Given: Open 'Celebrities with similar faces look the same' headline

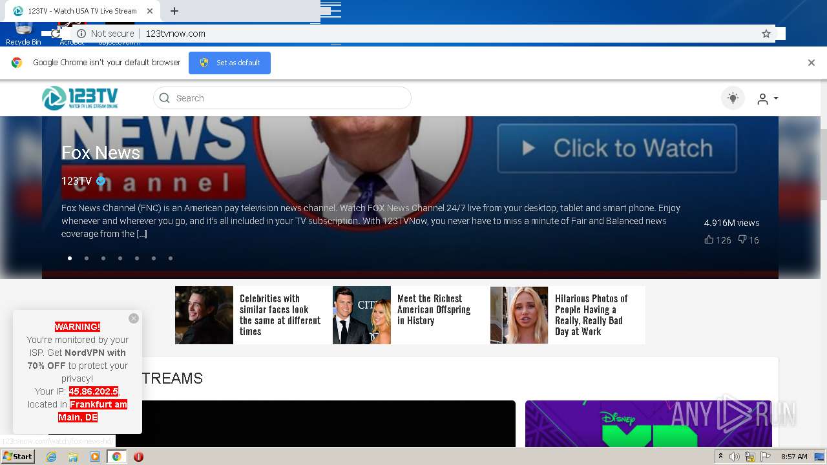Looking at the screenshot, I should point(280,315).
